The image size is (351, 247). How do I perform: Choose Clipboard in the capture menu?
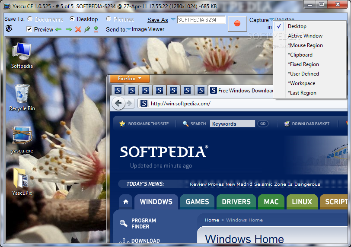310,55
